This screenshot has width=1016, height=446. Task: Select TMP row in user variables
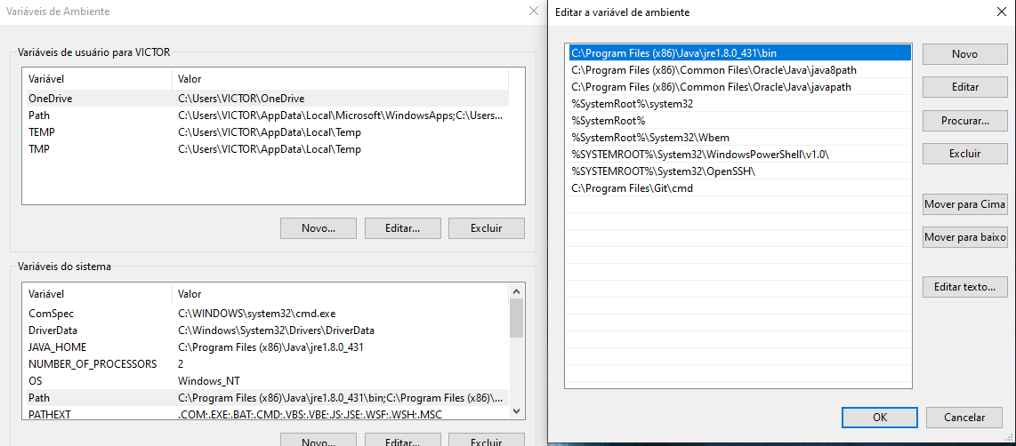266,149
